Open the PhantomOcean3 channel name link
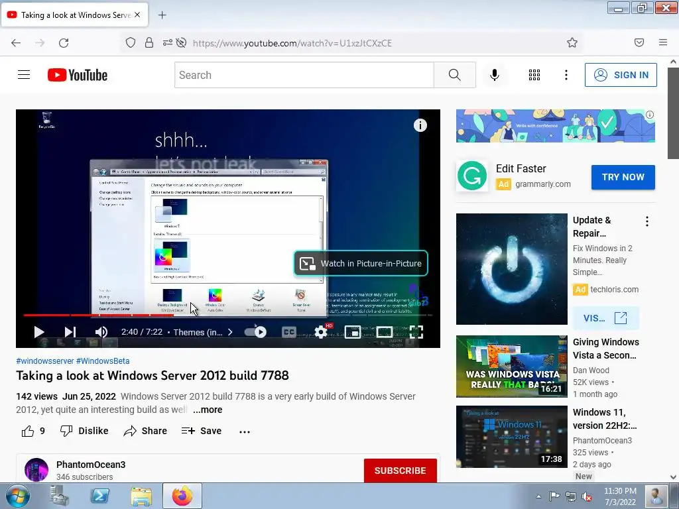The image size is (679, 509). point(91,465)
